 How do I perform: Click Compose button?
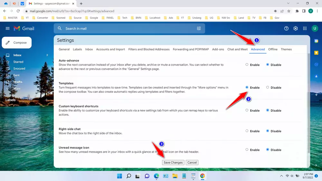pyautogui.click(x=17, y=43)
